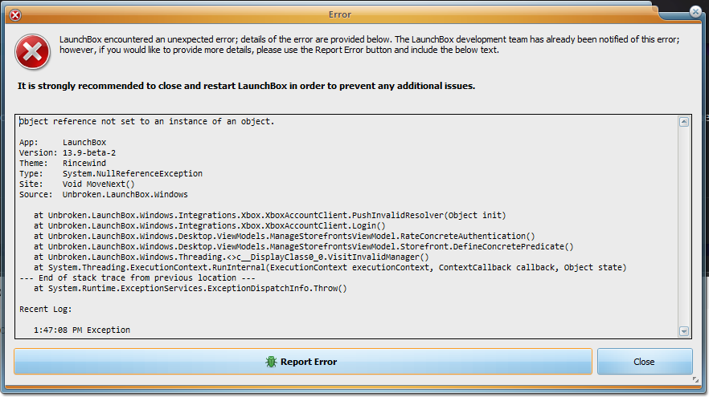The image size is (709, 397).
Task: Click the Close button
Action: (x=645, y=362)
